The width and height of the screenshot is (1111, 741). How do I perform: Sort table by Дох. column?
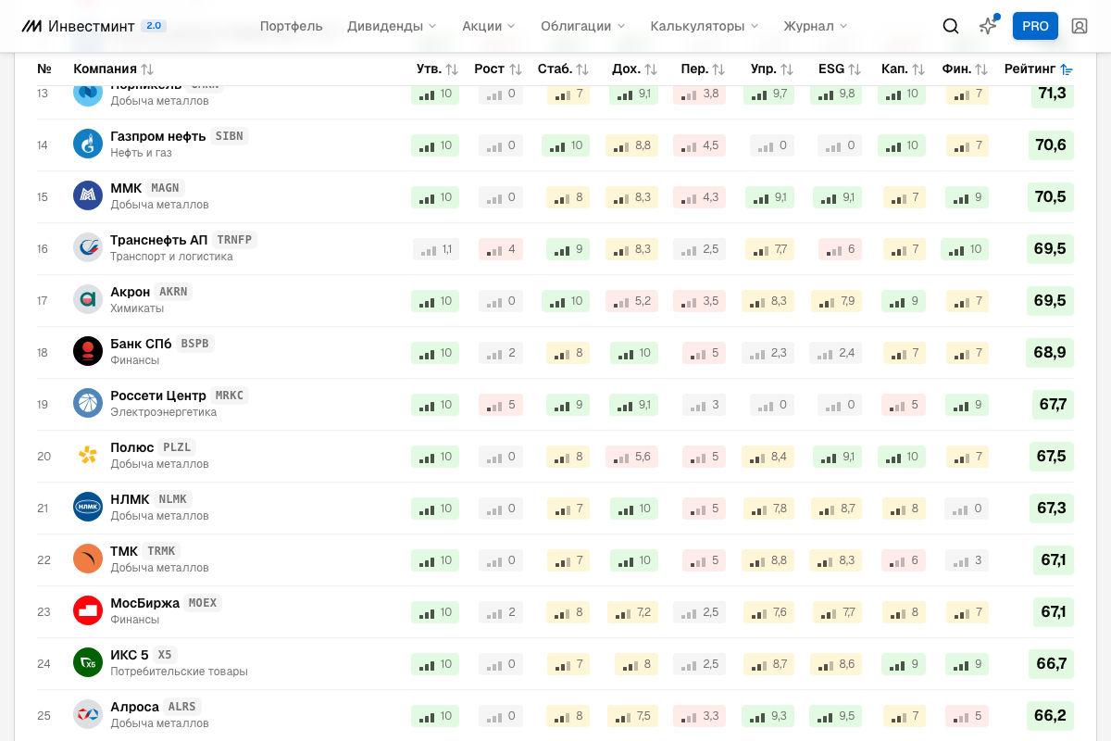(x=634, y=69)
